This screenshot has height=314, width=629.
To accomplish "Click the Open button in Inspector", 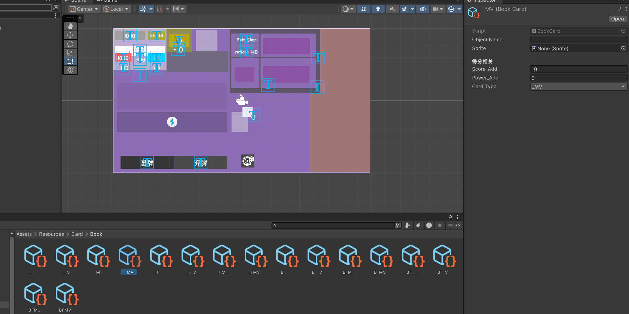I will (617, 19).
